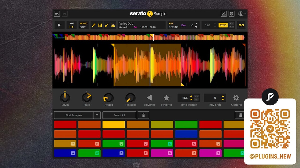
Task: Click the KEY mode label
Action: [x=171, y=24]
